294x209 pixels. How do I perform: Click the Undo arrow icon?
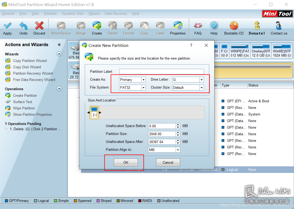click(x=23, y=26)
